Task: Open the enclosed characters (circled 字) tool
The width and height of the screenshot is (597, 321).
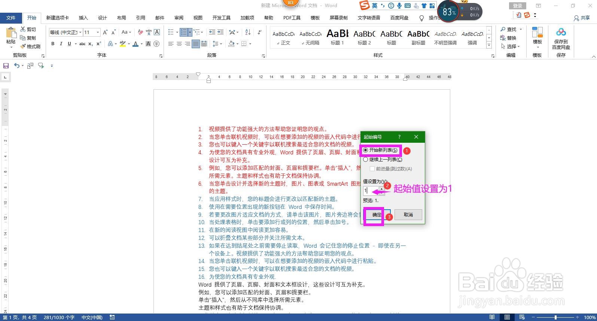Action: pyautogui.click(x=156, y=44)
